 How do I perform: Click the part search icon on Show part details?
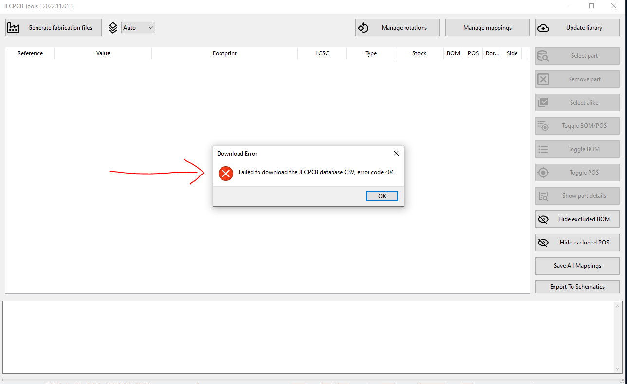pos(544,195)
